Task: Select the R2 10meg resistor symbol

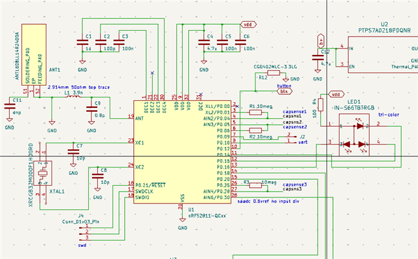Action: point(255,130)
